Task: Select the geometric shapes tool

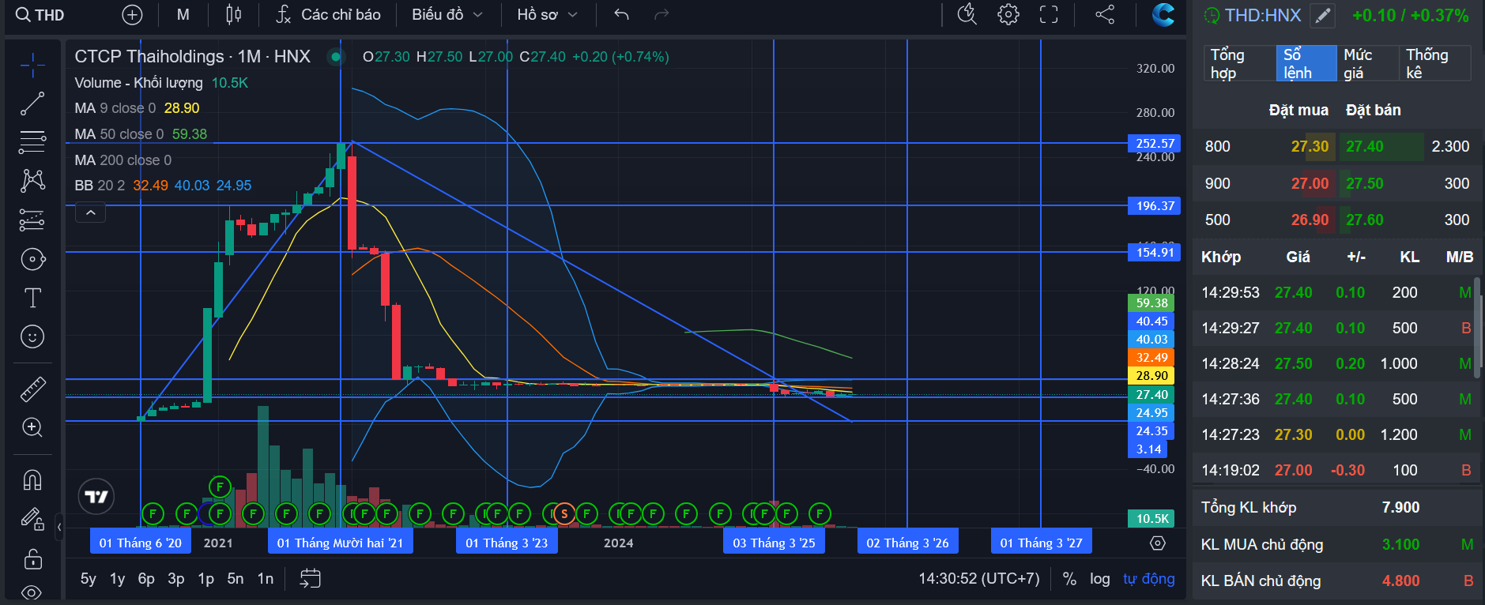Action: click(32, 259)
